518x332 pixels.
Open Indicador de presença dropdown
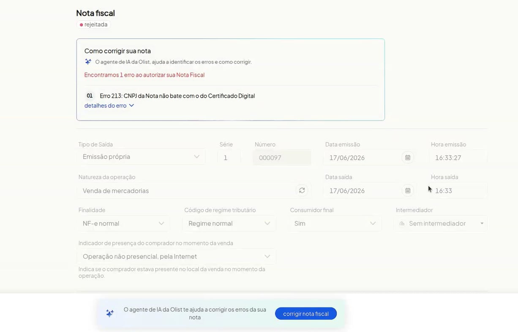tap(176, 256)
